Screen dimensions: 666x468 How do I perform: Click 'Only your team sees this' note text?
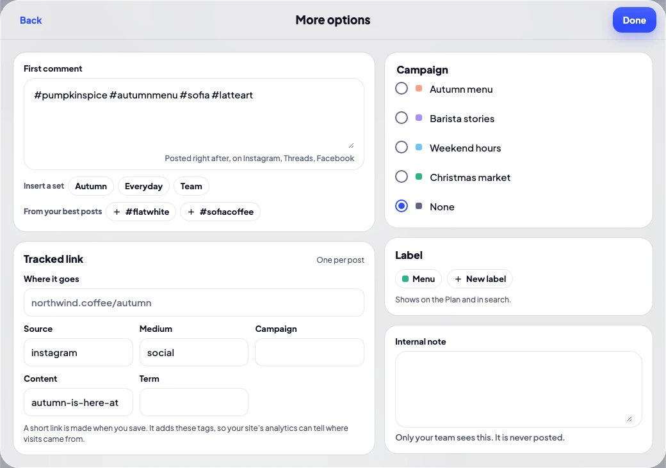coord(480,437)
